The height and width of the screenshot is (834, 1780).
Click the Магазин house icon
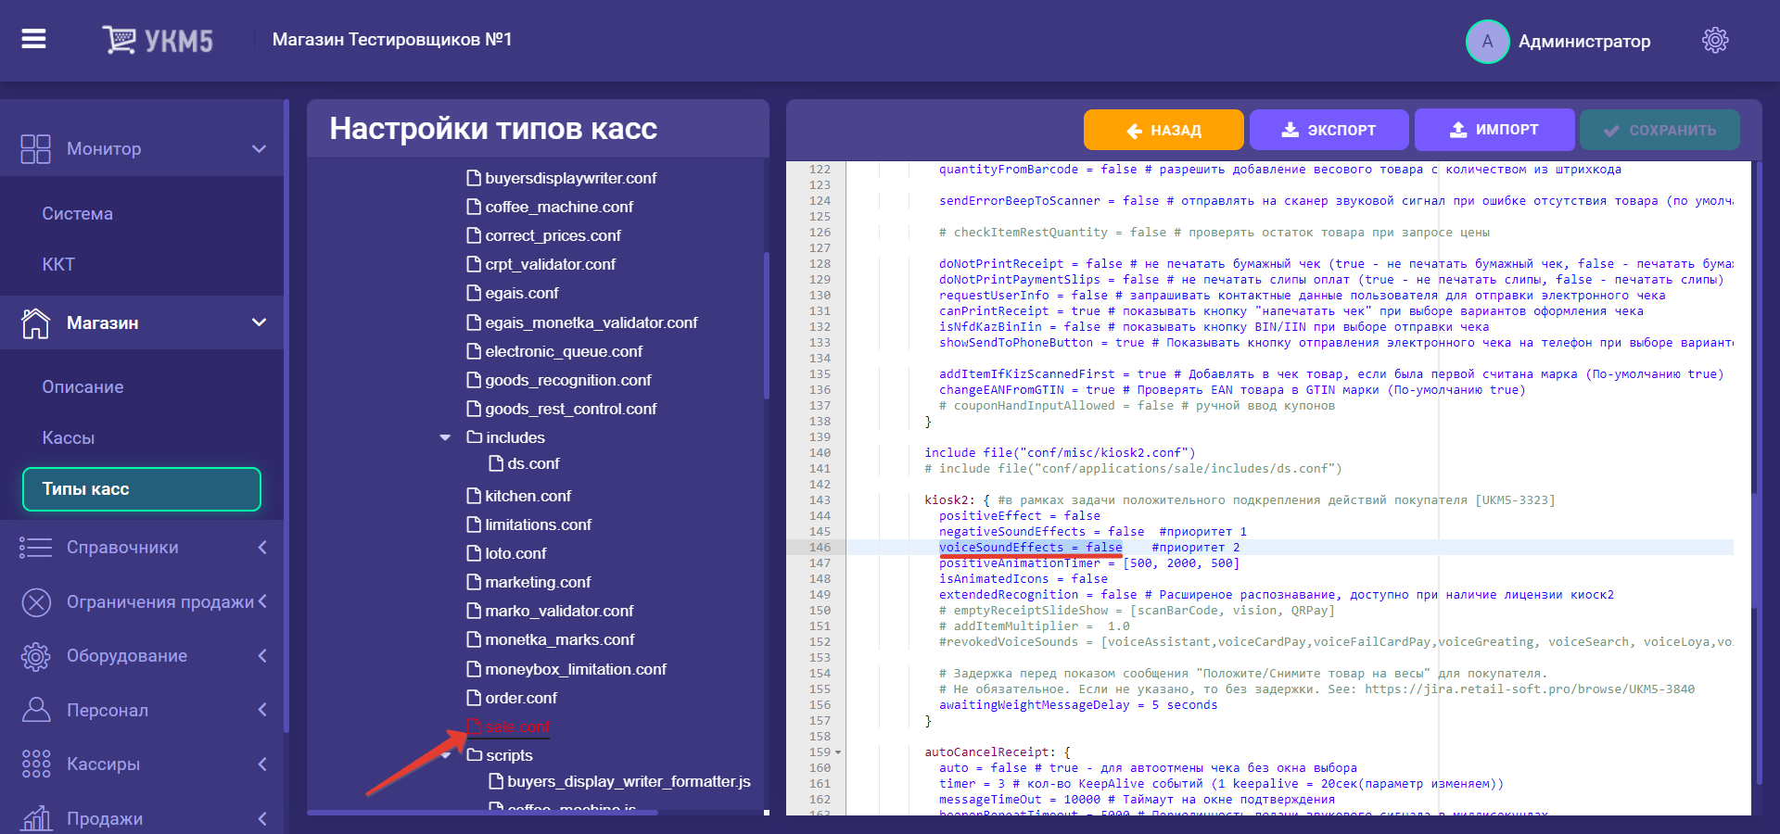point(35,322)
